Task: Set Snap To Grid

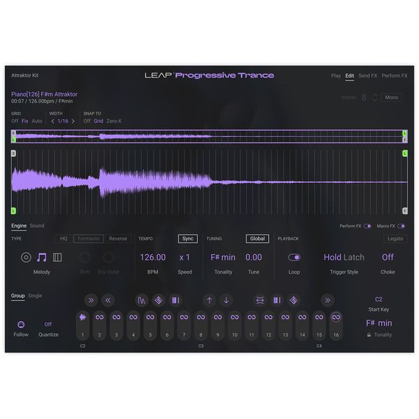Action: coord(98,121)
